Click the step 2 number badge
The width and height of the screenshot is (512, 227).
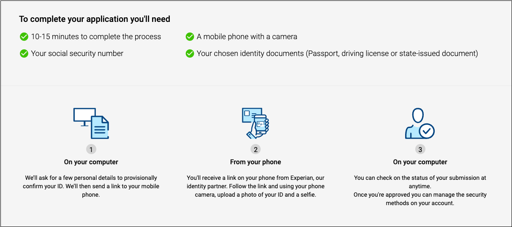pos(255,149)
